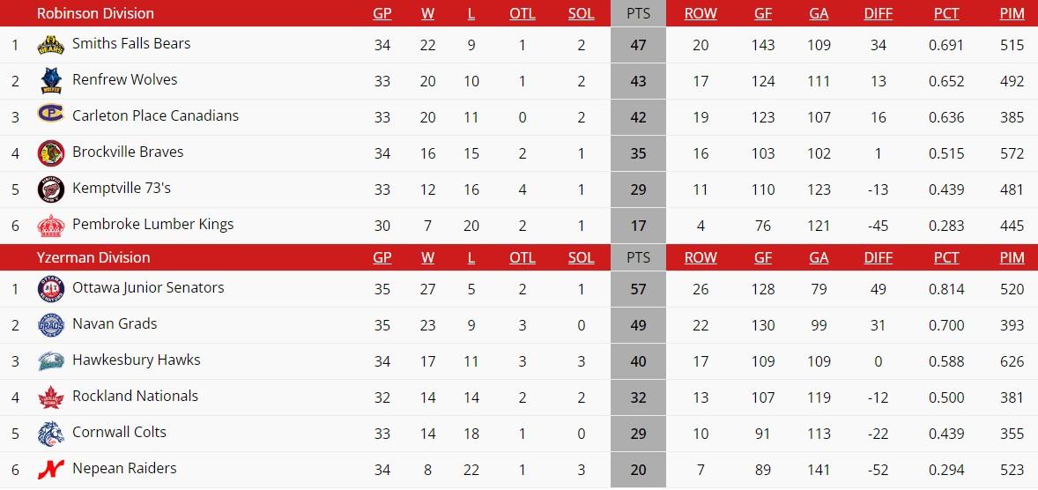Image resolution: width=1038 pixels, height=490 pixels.
Task: Sort Yzerman Division by OTL column
Action: tap(523, 257)
